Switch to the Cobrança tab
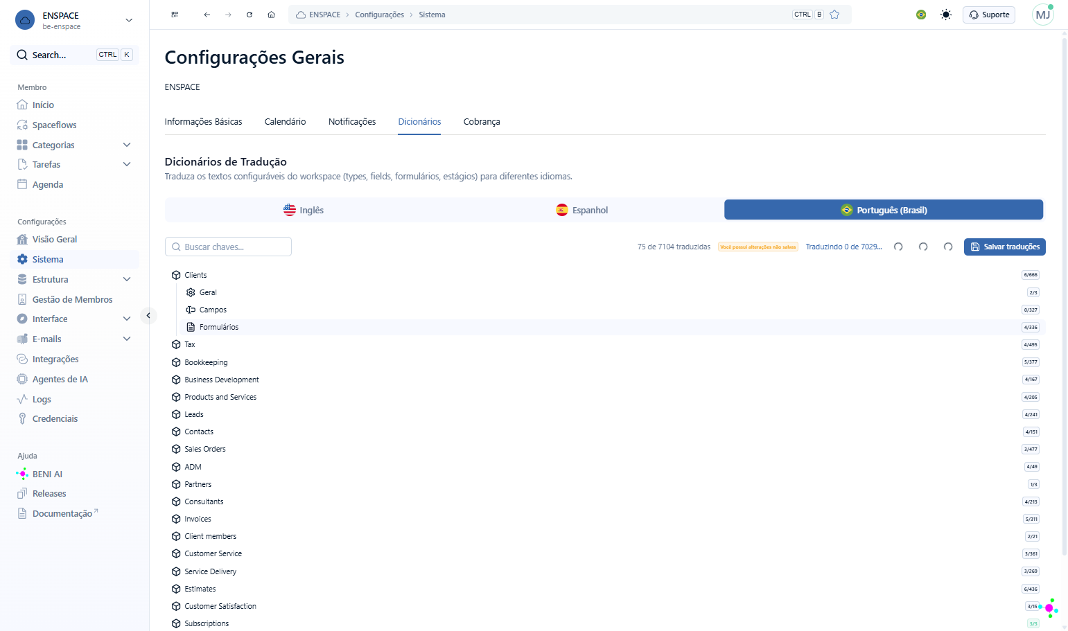 (482, 122)
